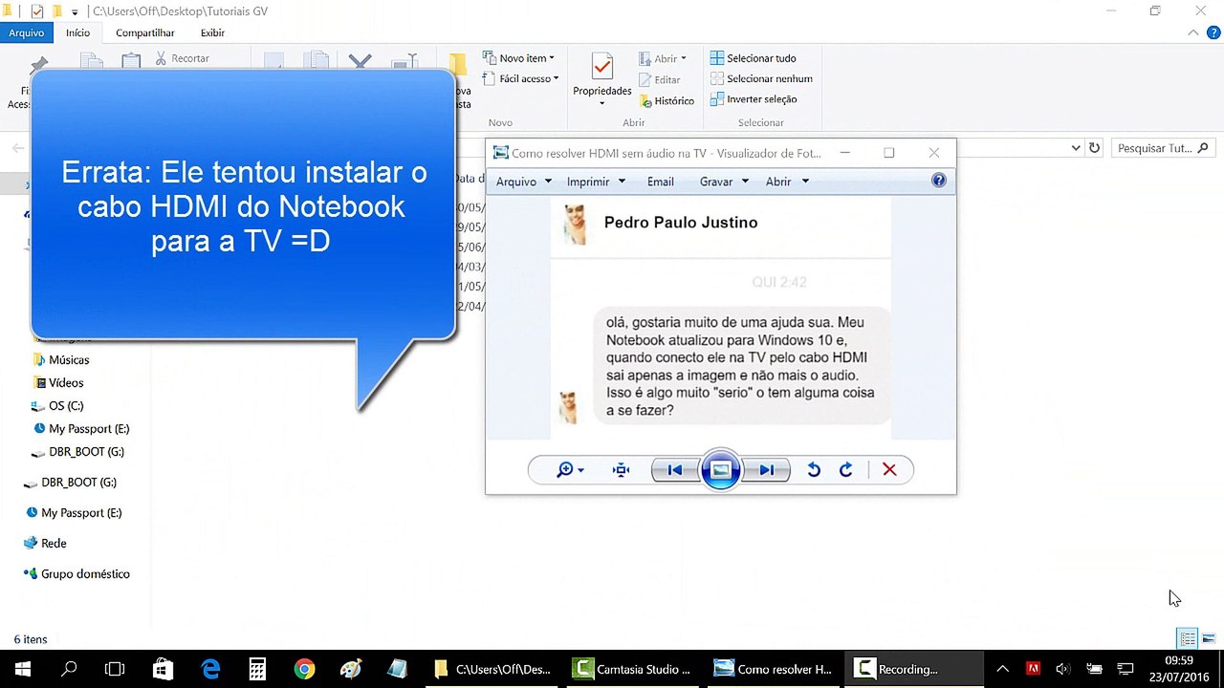Open Explorer help via the question mark

pyautogui.click(x=1213, y=32)
